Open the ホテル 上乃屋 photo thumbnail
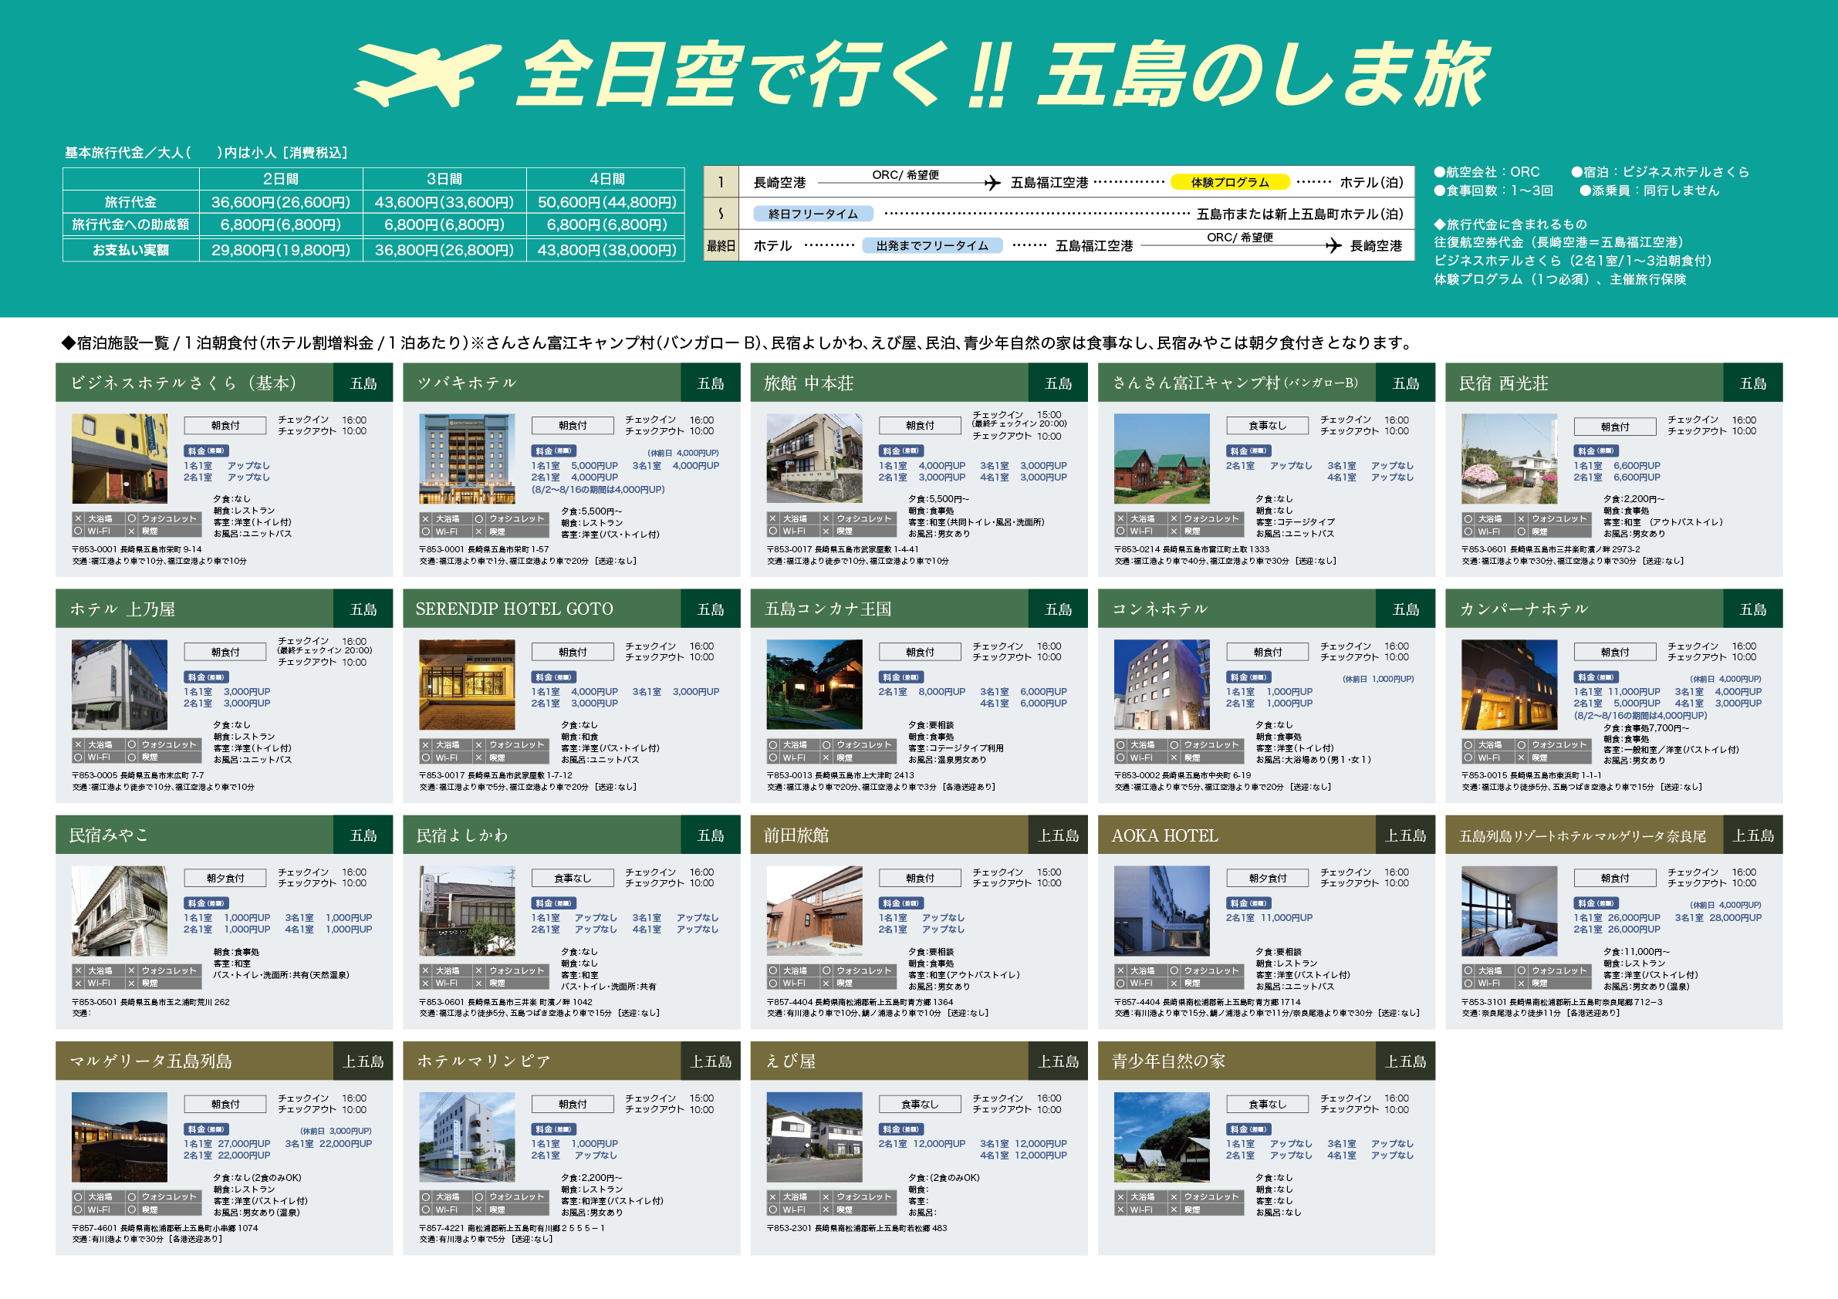This screenshot has width=1838, height=1299. click(120, 684)
